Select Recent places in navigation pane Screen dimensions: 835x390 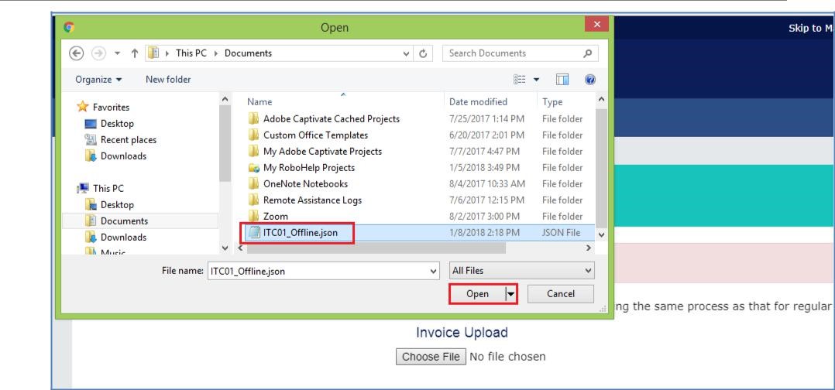point(129,140)
